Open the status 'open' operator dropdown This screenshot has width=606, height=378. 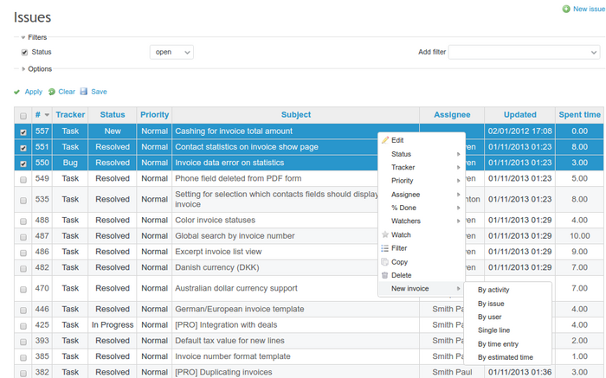click(x=171, y=52)
